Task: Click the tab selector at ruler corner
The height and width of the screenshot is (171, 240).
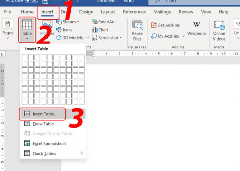Action: click(3, 54)
